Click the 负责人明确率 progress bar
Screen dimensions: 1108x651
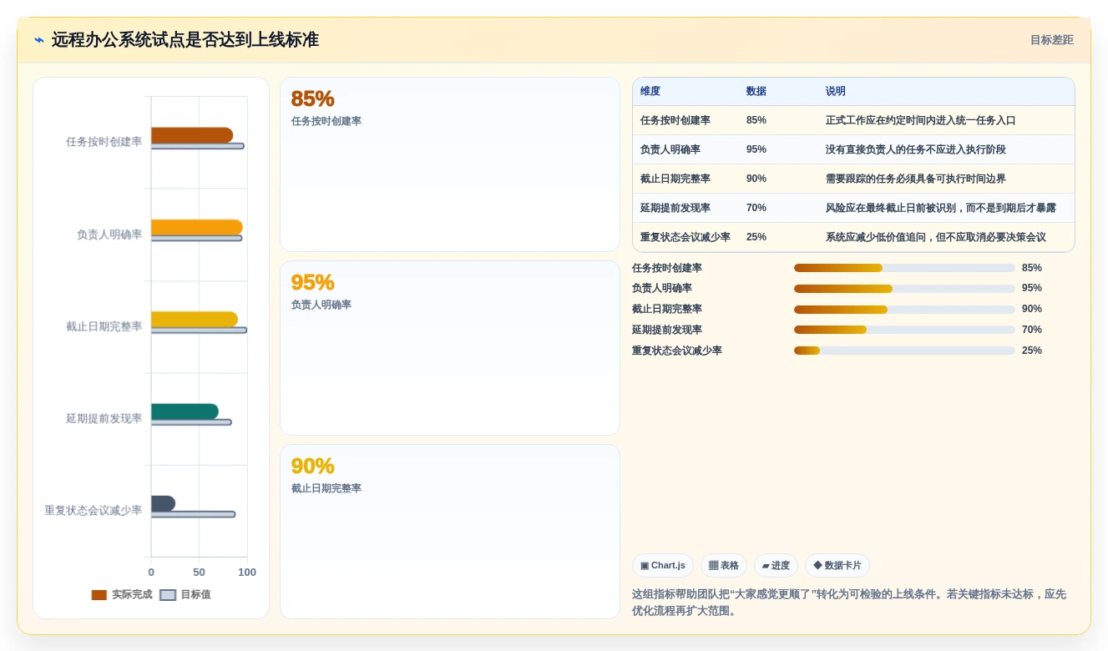(x=904, y=289)
